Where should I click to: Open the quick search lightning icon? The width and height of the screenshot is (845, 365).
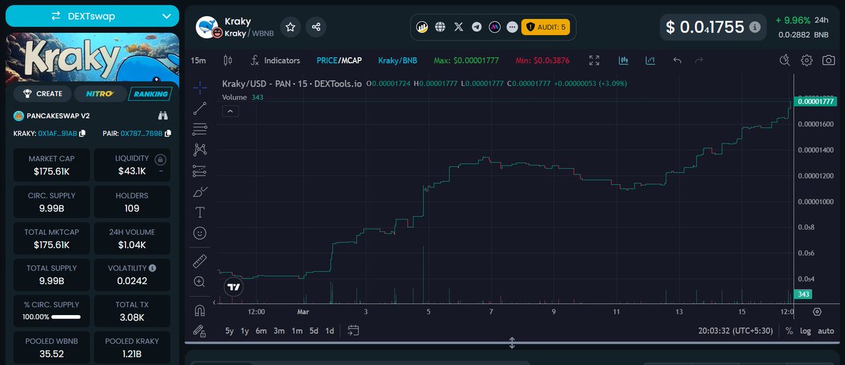pyautogui.click(x=785, y=60)
